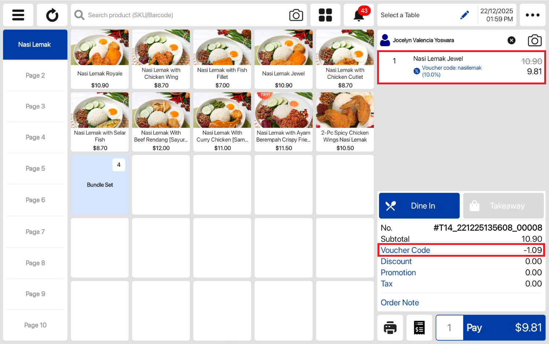Screen dimensions: 549x344
Task: Print receipt with the printer icon
Action: pos(390,327)
